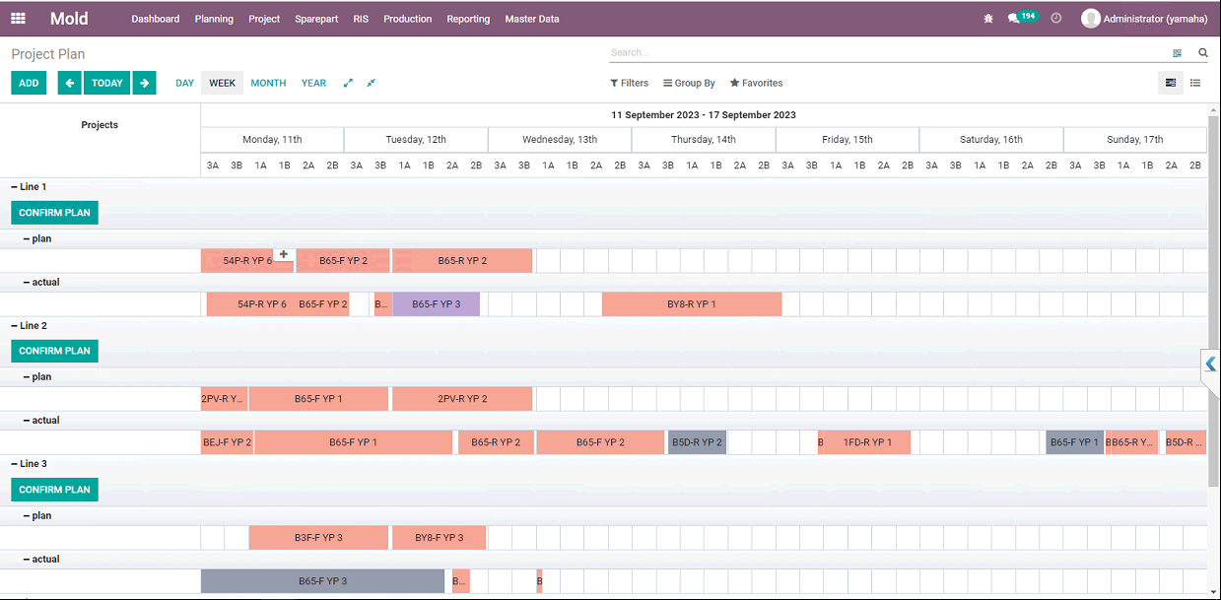The width and height of the screenshot is (1221, 600).
Task: Select the purple B65-F YP 3 bar
Action: tap(436, 304)
